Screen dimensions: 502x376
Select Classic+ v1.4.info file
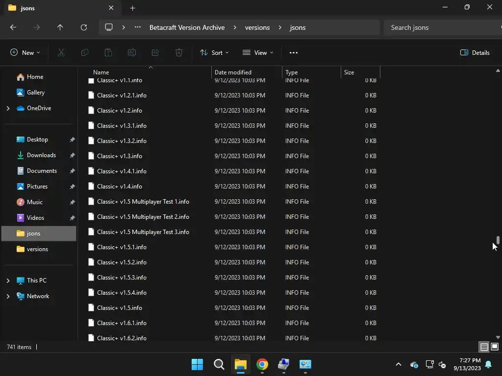[233, 187]
